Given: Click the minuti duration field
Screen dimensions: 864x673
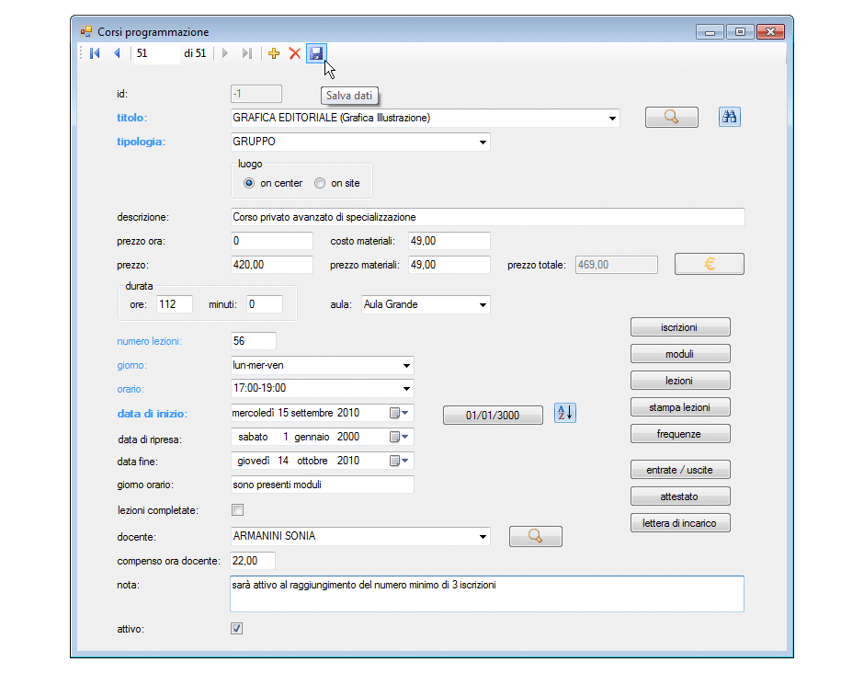Looking at the screenshot, I should pyautogui.click(x=265, y=304).
